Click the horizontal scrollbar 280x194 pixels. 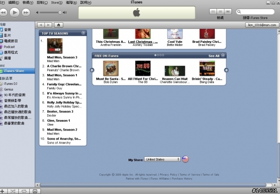coord(153,185)
